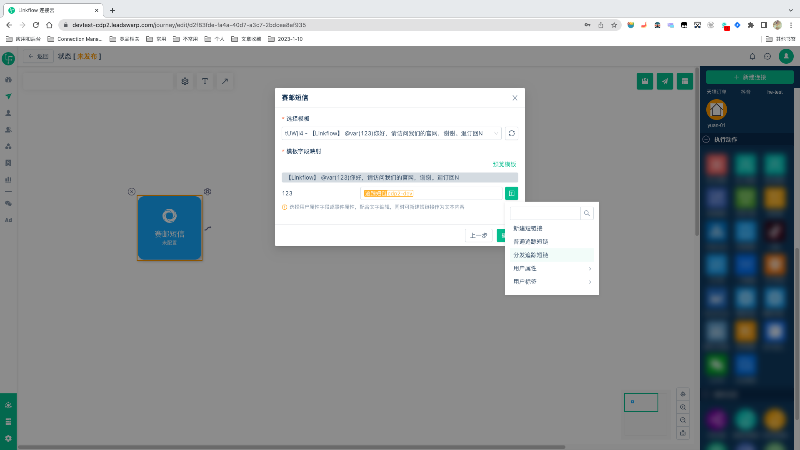Click the Ad icon in the left sidebar
The height and width of the screenshot is (450, 800).
click(x=8, y=220)
